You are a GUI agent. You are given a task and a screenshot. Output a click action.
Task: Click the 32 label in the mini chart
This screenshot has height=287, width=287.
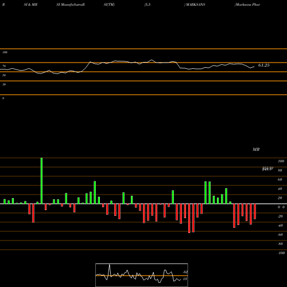pyautogui.click(x=185, y=272)
